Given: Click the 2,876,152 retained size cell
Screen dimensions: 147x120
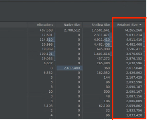Looking at the screenshot, I should (x=134, y=59).
